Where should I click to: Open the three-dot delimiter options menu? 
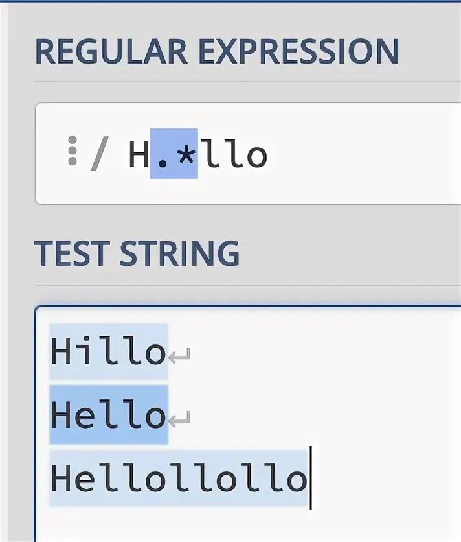[x=73, y=151]
